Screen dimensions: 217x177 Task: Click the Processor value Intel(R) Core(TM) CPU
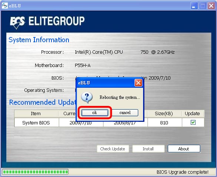pyautogui.click(x=99, y=52)
